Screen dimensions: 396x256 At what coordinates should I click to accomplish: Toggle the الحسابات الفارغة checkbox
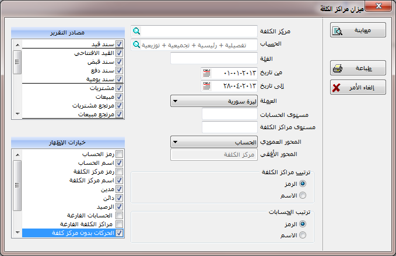click(x=119, y=215)
